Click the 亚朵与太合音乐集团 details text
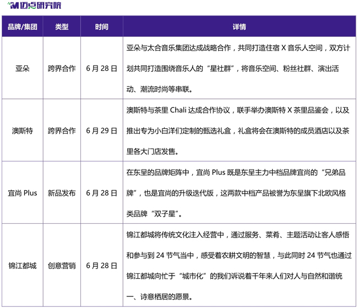This screenshot has width=358, height=308. (x=239, y=68)
